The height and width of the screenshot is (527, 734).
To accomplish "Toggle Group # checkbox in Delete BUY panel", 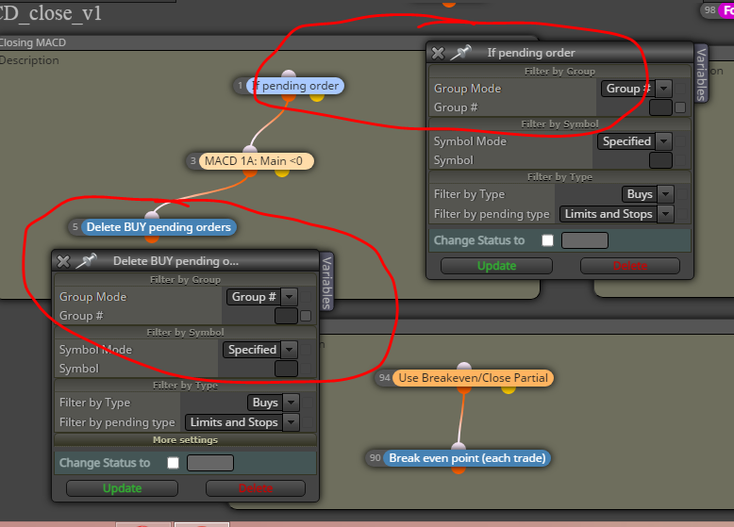I will click(x=306, y=316).
